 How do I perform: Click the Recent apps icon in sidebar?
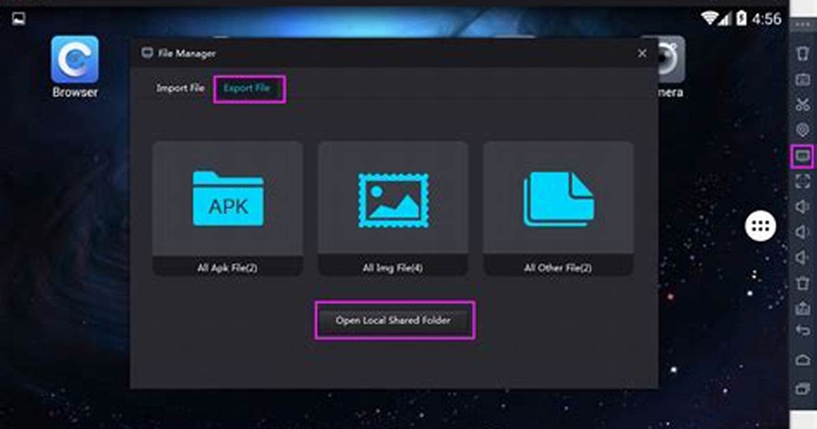pos(803,388)
